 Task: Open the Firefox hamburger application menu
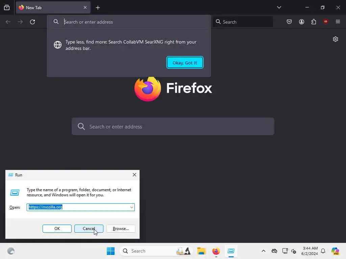pos(338,22)
